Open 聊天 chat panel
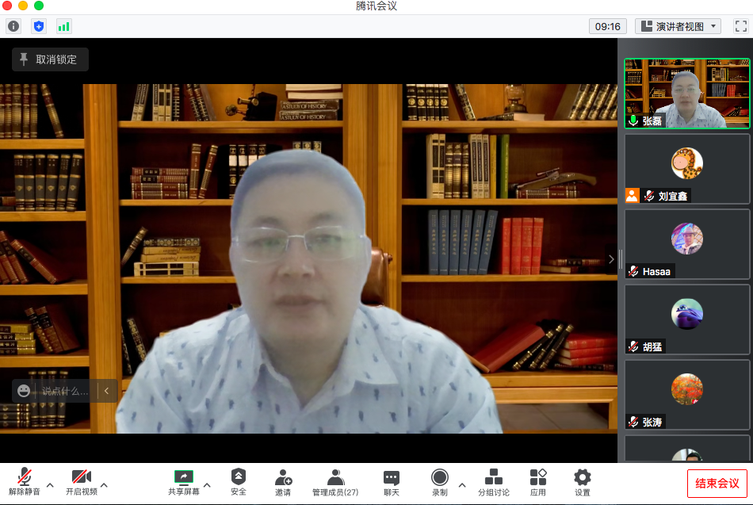753x505 pixels. pos(392,482)
